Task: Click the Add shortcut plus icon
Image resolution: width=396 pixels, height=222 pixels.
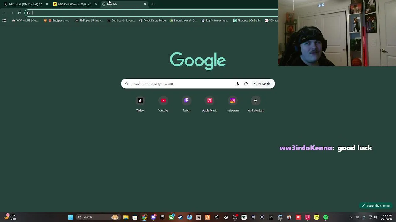Action: pos(256,101)
